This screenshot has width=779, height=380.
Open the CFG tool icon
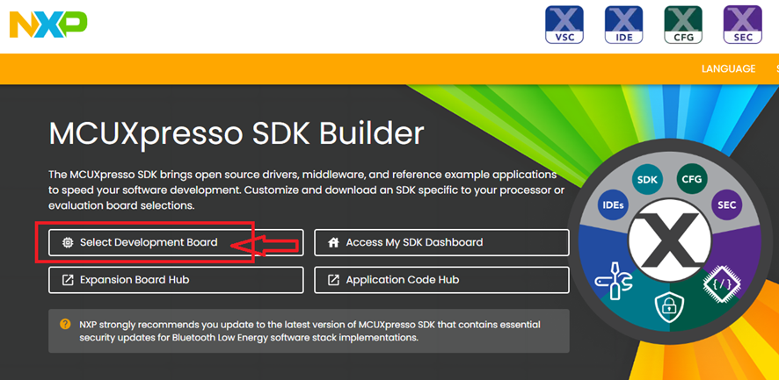click(683, 25)
